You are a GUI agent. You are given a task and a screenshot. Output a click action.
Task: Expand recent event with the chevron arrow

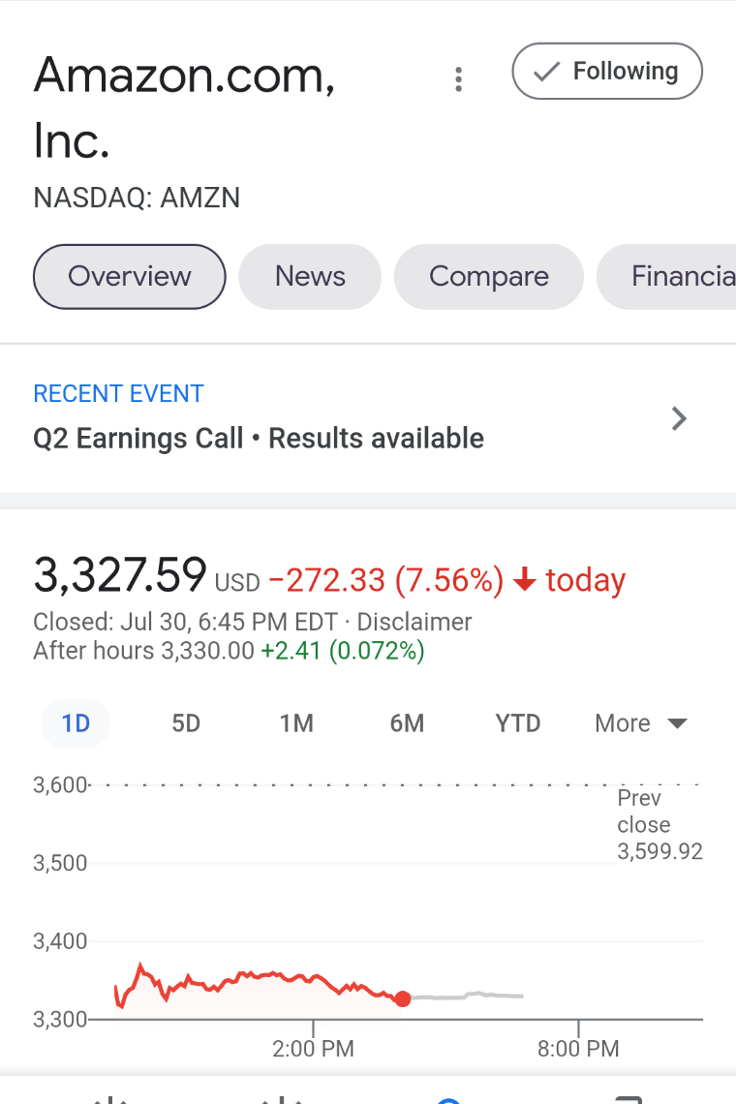pos(679,419)
